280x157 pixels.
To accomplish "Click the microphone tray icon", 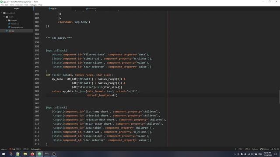I will coord(242,154).
